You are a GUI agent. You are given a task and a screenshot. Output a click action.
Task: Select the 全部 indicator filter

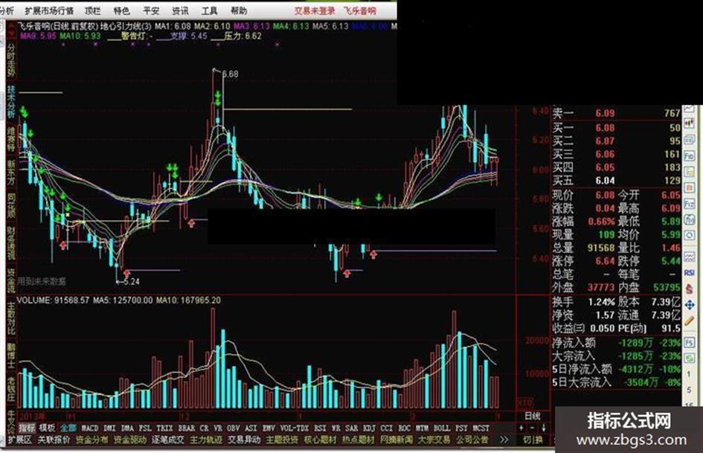68,428
